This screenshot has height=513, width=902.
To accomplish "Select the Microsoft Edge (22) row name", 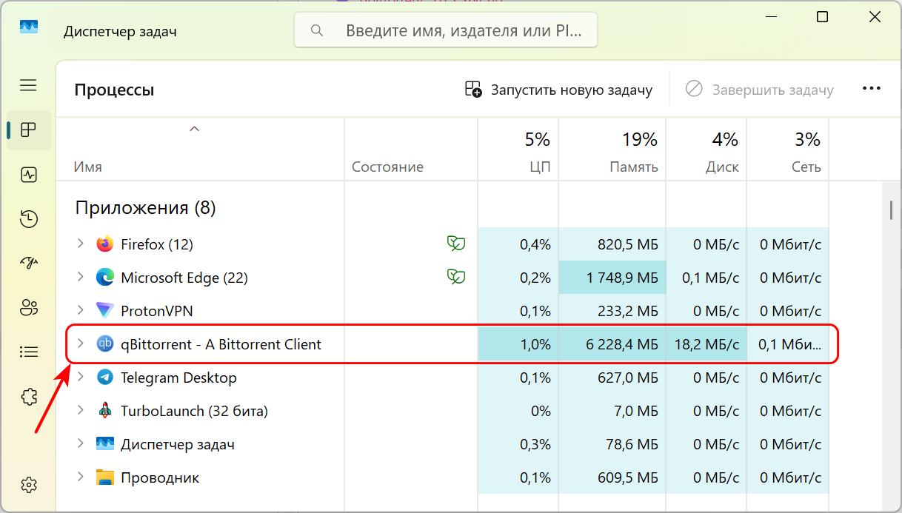I will pyautogui.click(x=184, y=278).
